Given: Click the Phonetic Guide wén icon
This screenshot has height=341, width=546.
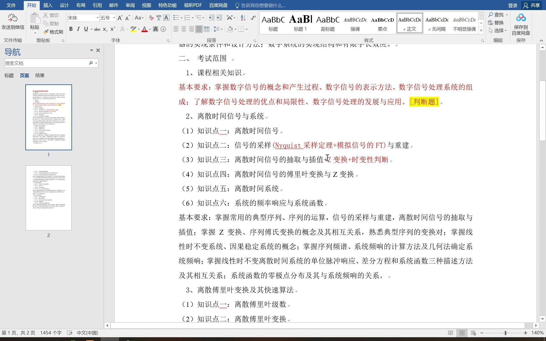Looking at the screenshot, I should pos(158,18).
